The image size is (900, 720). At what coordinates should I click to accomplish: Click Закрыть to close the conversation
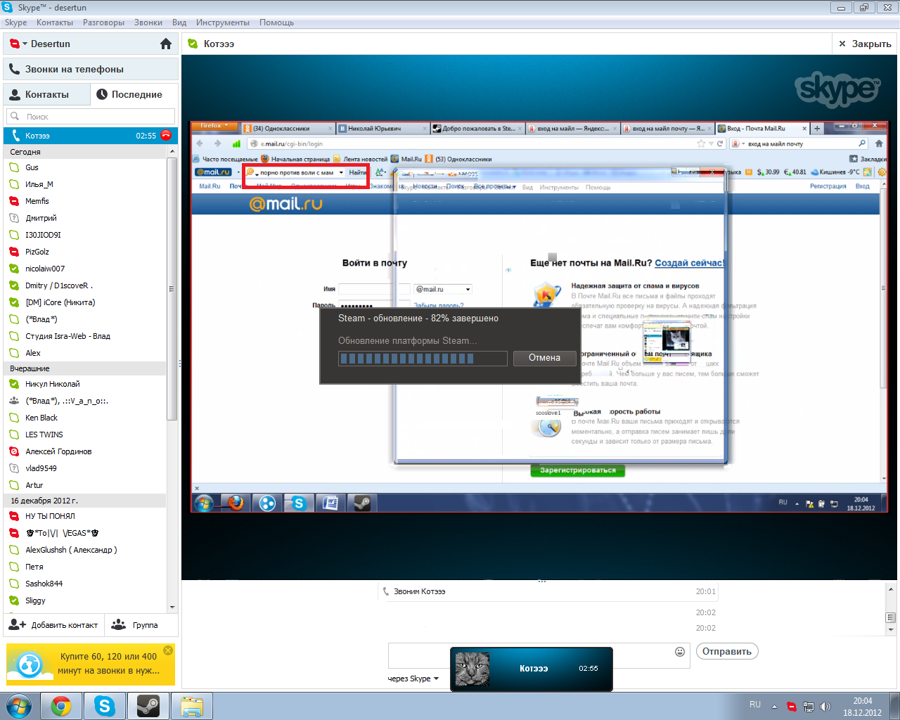click(x=865, y=44)
